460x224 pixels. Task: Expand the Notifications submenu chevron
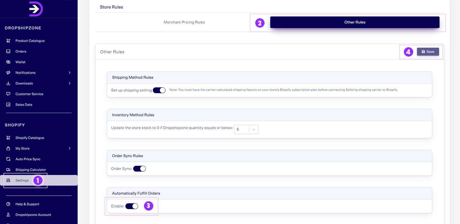click(70, 73)
